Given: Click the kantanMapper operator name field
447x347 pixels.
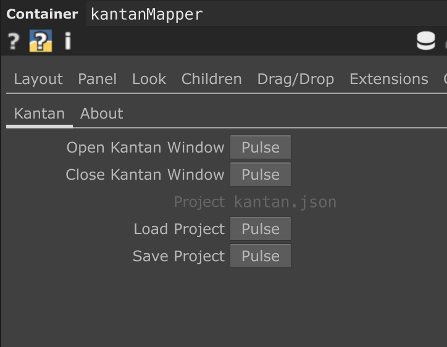Looking at the screenshot, I should click(146, 14).
